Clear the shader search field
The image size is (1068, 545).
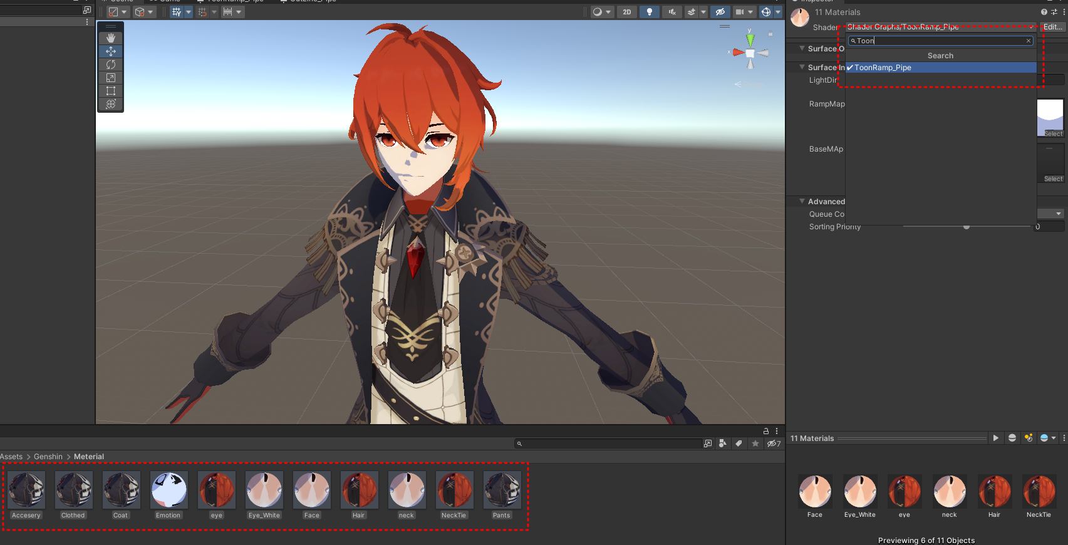[x=1028, y=41]
